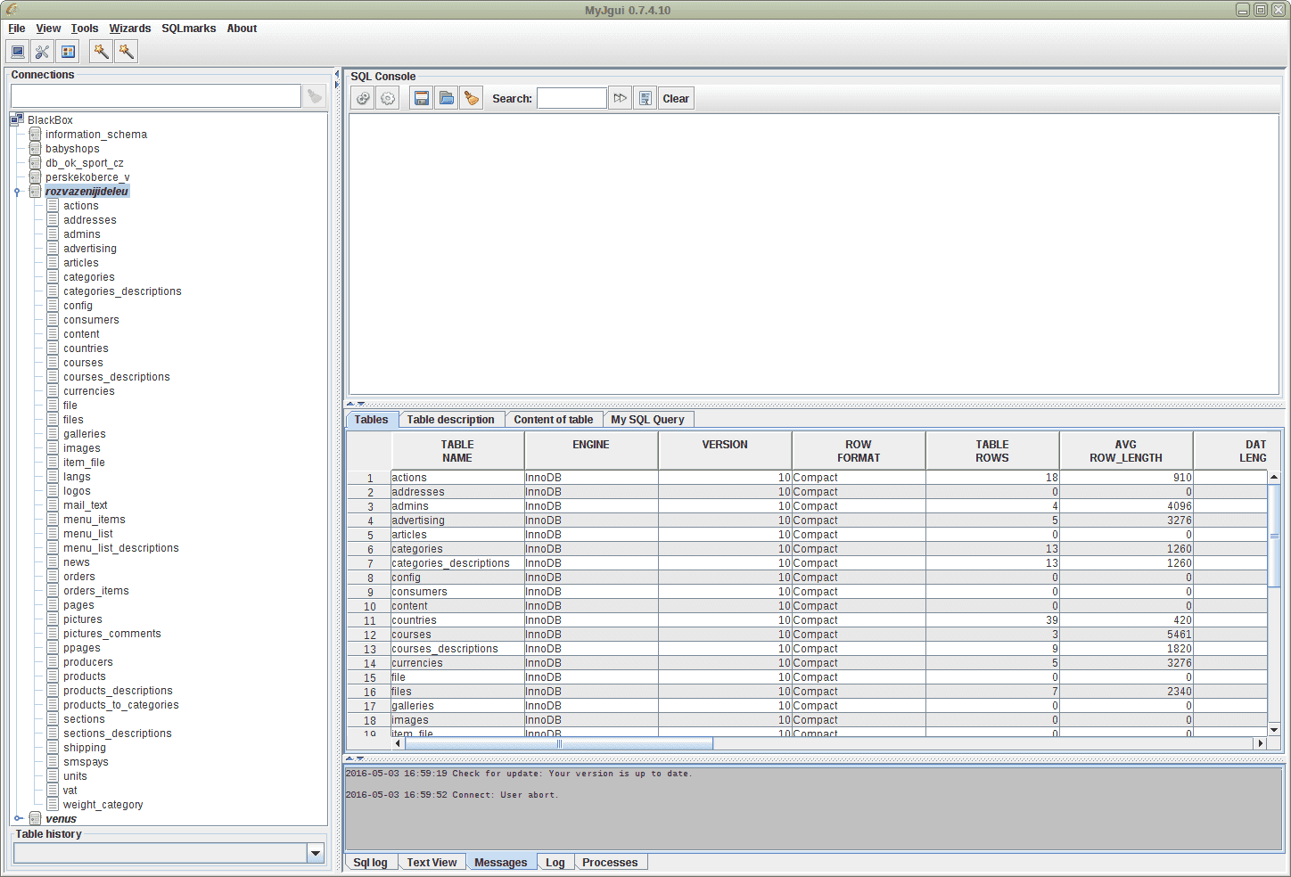Expand the venus database node

click(x=17, y=818)
